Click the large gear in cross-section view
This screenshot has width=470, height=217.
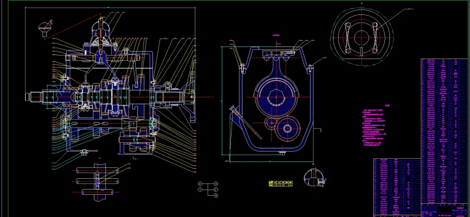pyautogui.click(x=276, y=97)
